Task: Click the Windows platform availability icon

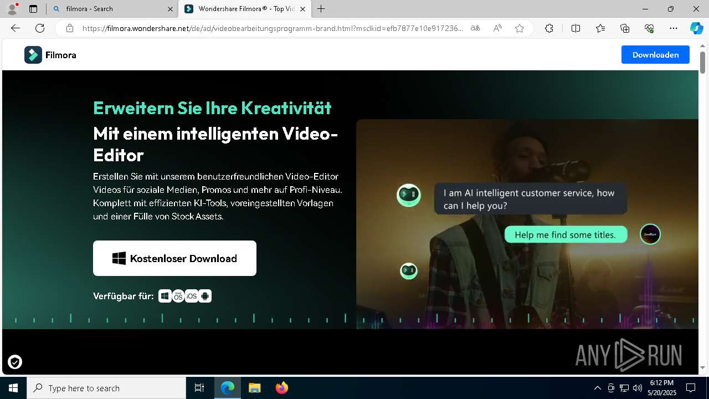Action: (165, 296)
